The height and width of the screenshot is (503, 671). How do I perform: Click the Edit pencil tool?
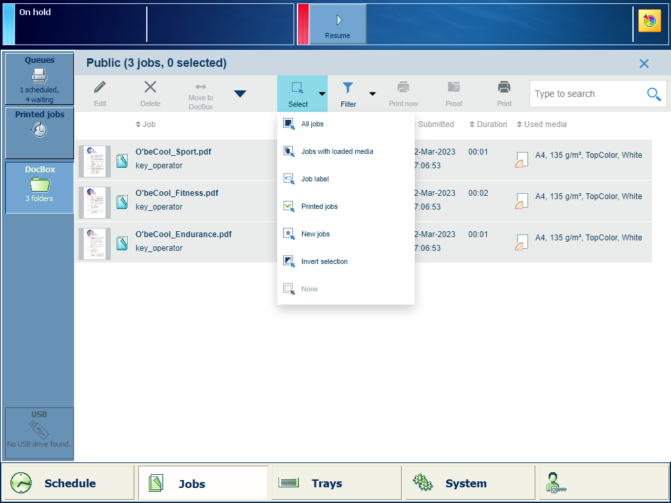point(100,94)
